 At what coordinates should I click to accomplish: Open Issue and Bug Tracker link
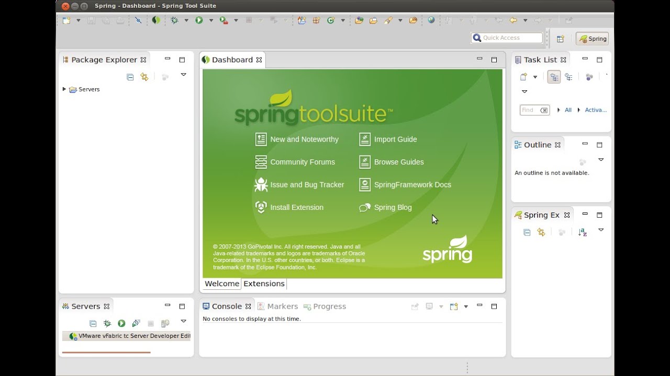pyautogui.click(x=299, y=185)
